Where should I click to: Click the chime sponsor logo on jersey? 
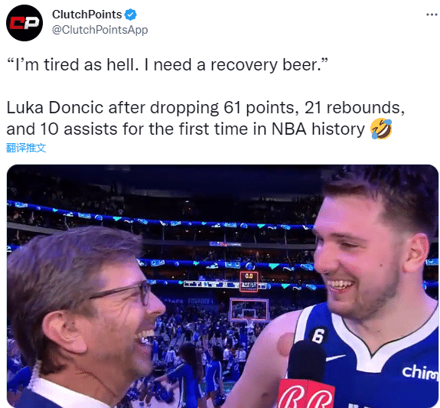pos(420,373)
